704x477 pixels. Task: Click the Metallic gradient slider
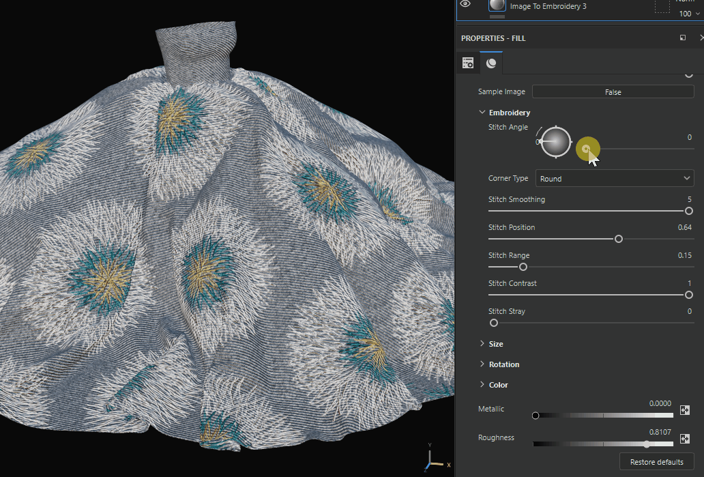pos(603,416)
